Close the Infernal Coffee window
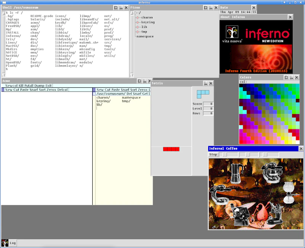Screen dimensions: 305x248 301,149
